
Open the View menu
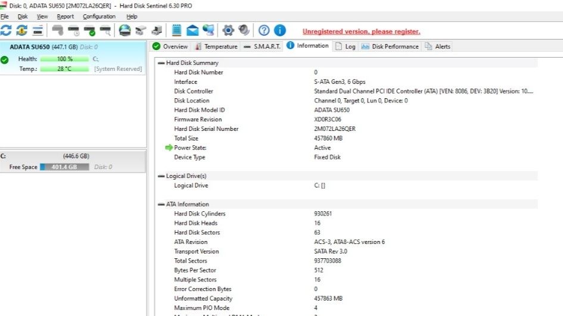point(42,17)
